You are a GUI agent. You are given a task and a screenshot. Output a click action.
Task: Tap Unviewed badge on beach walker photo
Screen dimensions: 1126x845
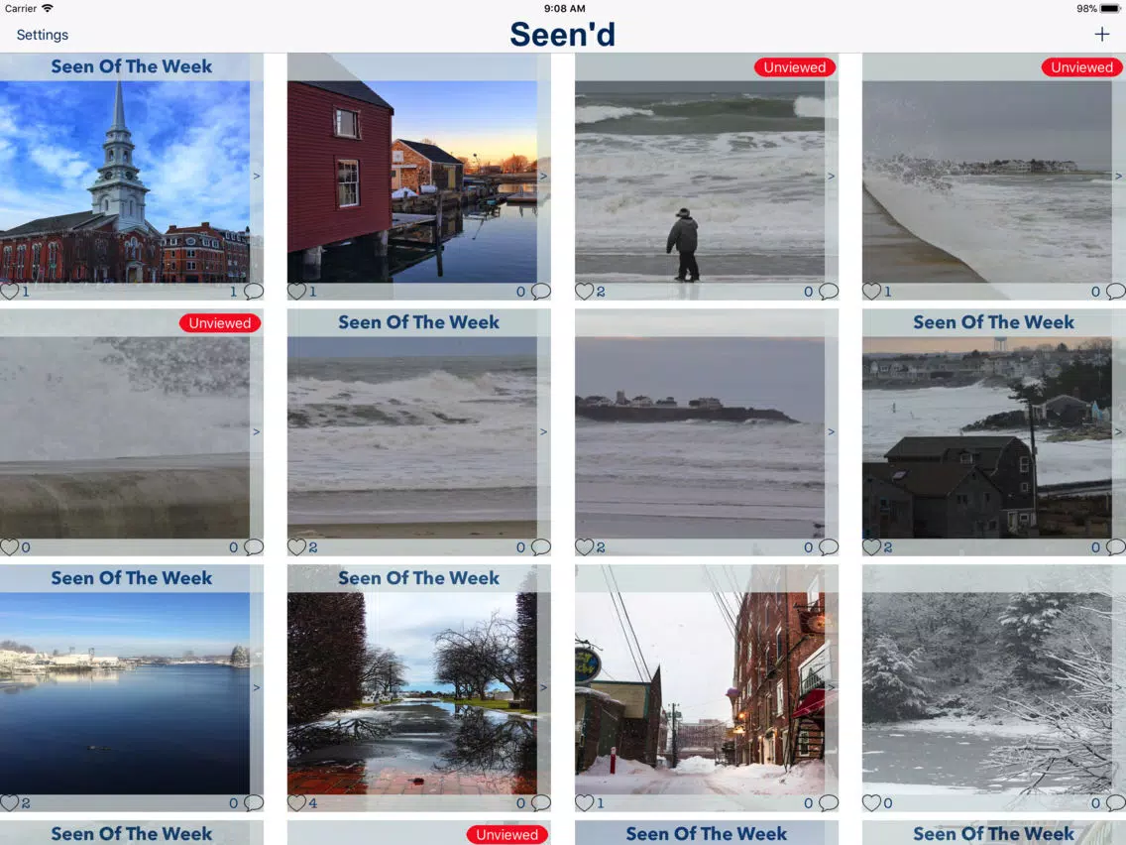click(x=794, y=67)
